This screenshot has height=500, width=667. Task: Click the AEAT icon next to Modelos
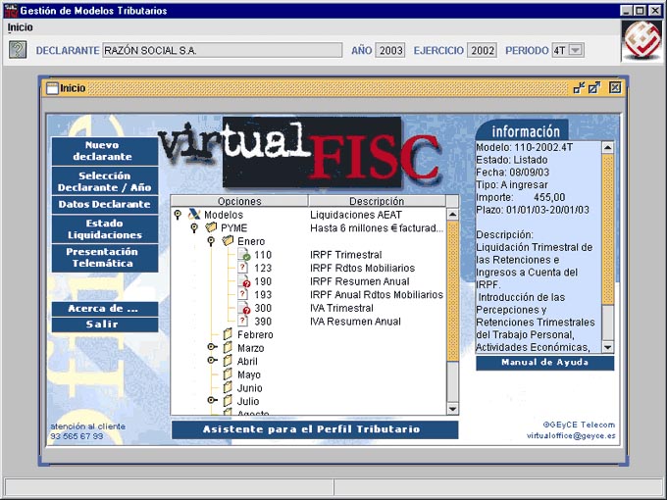[194, 215]
